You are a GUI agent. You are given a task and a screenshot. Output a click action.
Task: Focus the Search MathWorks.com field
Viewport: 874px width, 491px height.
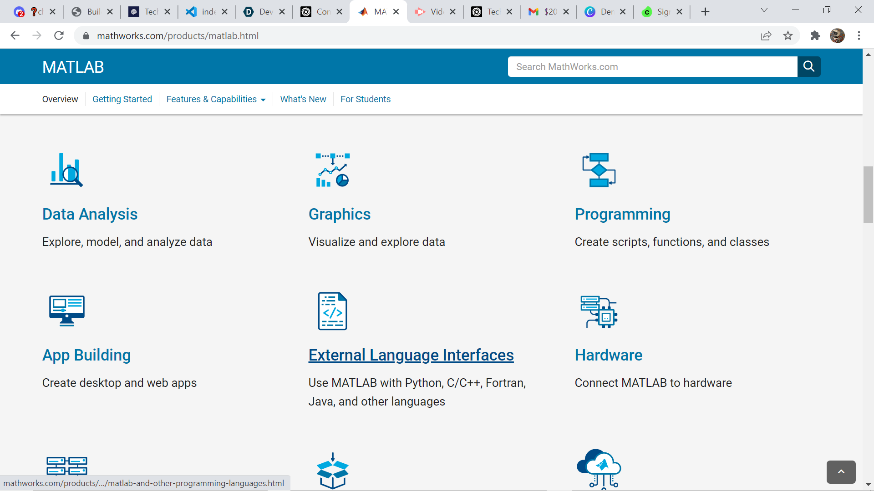tap(652, 67)
